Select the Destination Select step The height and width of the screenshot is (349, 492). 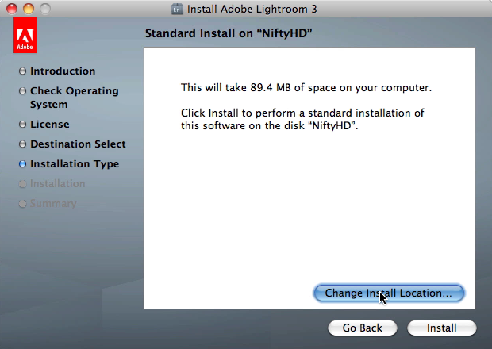click(78, 144)
